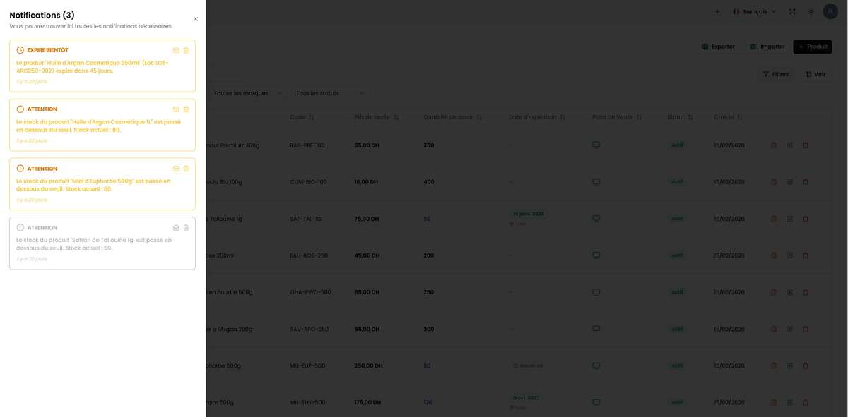Click the Exporter button
The image size is (848, 417).
717,47
